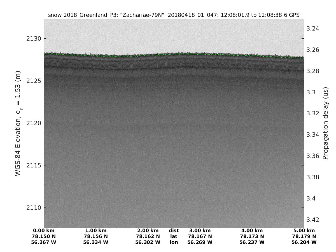Pick the "4.00 km" distance label
Screen dimensions: 336x252
252,231
